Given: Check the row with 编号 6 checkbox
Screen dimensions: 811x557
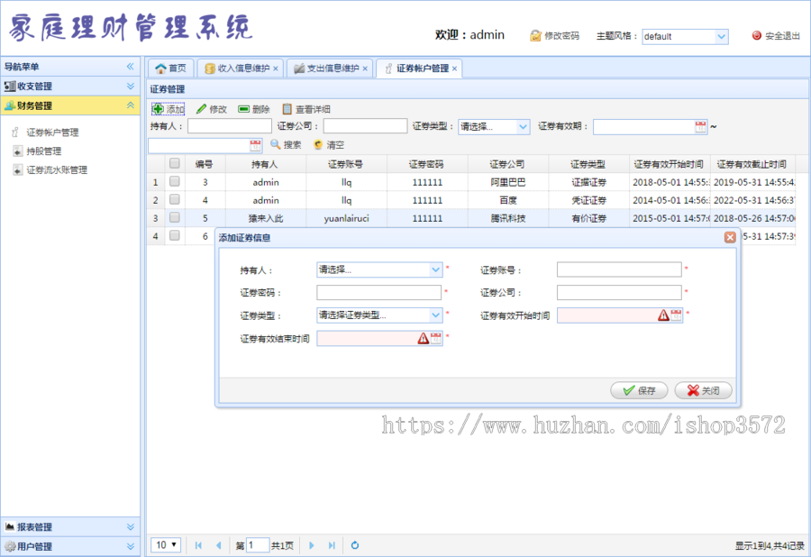Looking at the screenshot, I should tap(174, 236).
